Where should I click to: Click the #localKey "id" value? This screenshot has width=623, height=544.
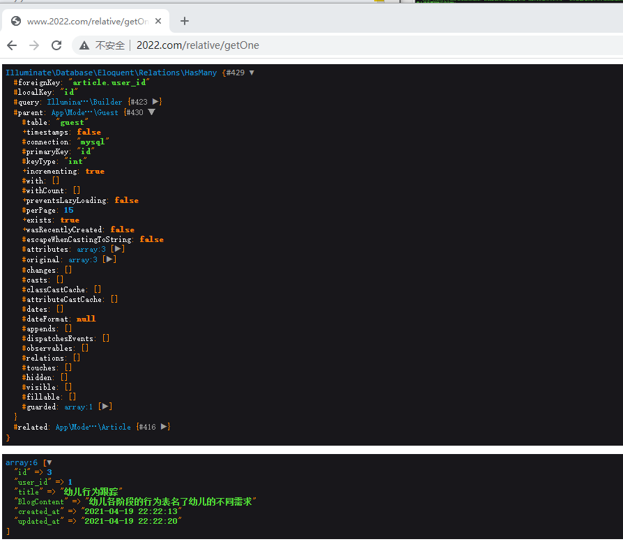pos(68,92)
